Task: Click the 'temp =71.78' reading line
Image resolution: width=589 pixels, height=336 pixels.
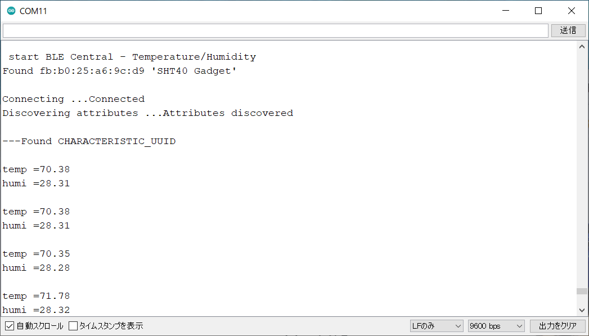Action: click(x=37, y=296)
